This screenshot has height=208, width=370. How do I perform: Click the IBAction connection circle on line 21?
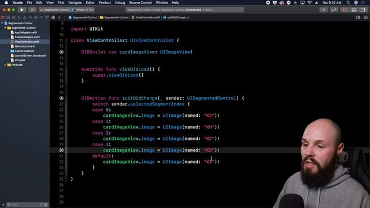(x=61, y=98)
